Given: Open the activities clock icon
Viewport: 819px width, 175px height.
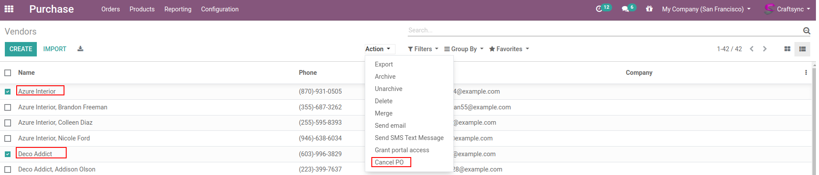Looking at the screenshot, I should pos(599,9).
